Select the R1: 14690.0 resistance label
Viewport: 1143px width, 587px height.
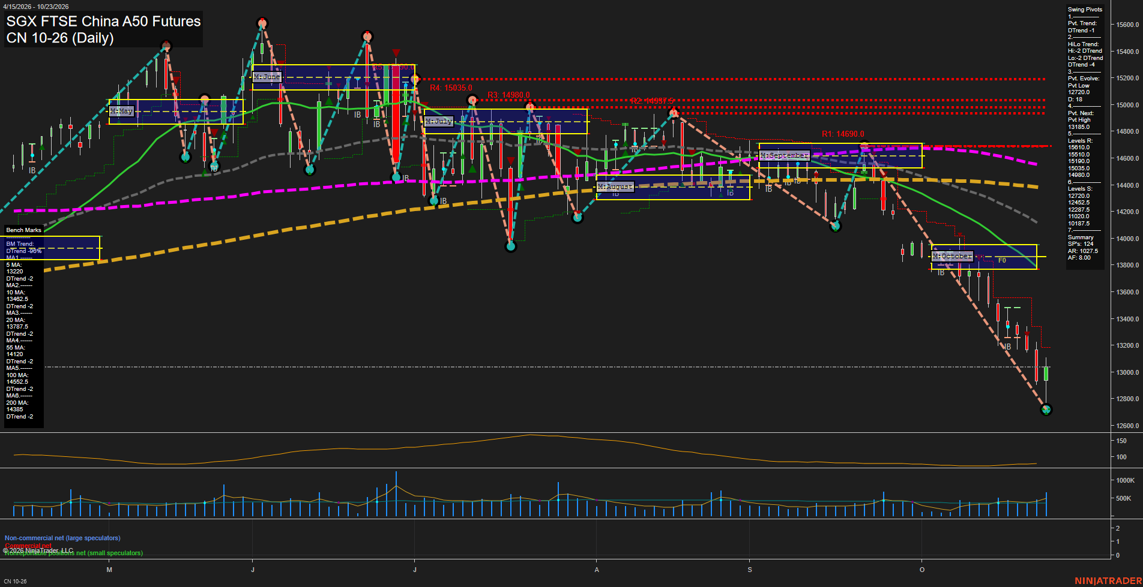click(843, 134)
